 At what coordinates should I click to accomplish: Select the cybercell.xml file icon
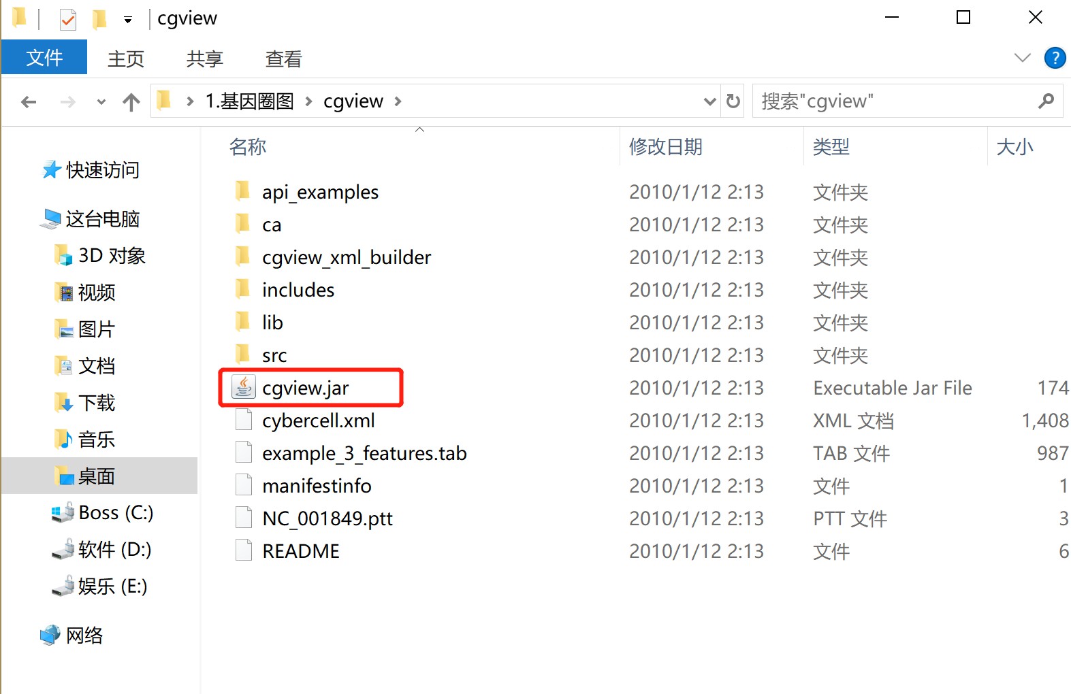243,420
